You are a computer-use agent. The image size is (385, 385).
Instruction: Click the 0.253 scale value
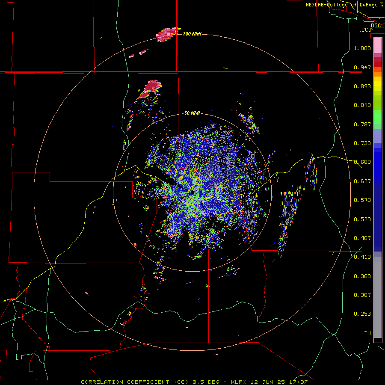[x=362, y=314]
